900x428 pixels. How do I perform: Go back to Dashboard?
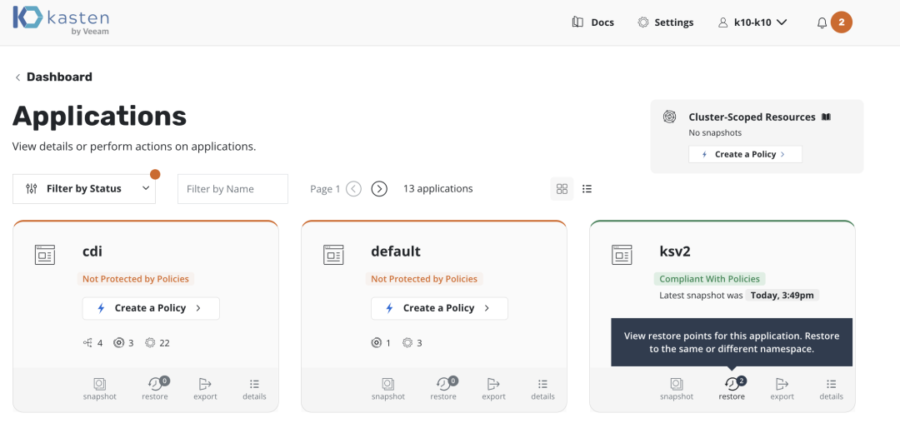click(x=53, y=77)
